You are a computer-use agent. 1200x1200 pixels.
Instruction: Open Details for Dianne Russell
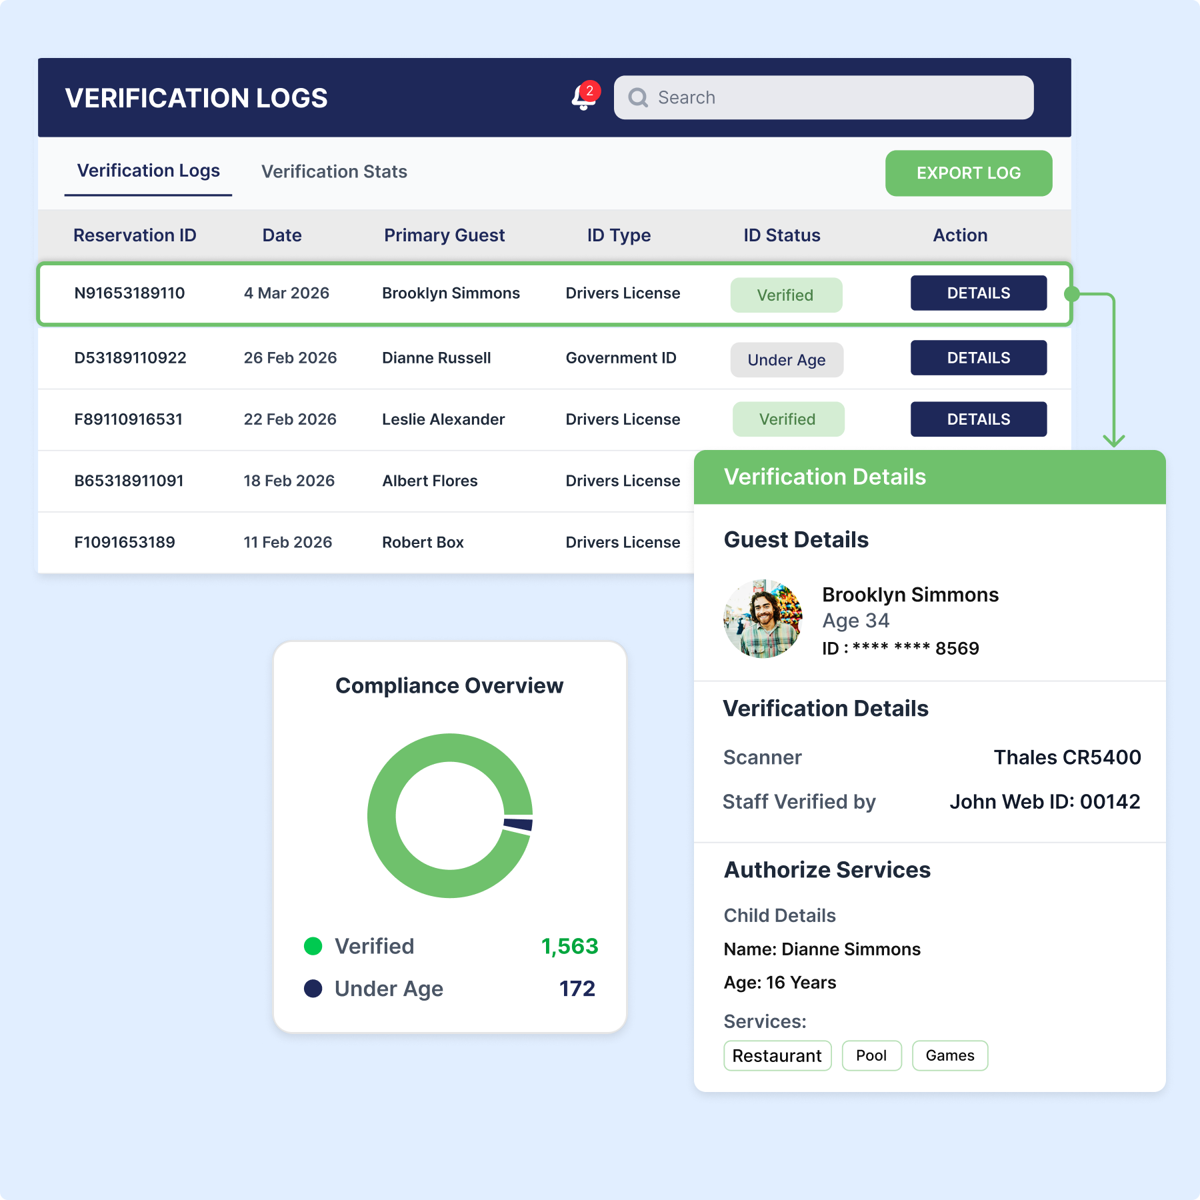click(x=978, y=357)
